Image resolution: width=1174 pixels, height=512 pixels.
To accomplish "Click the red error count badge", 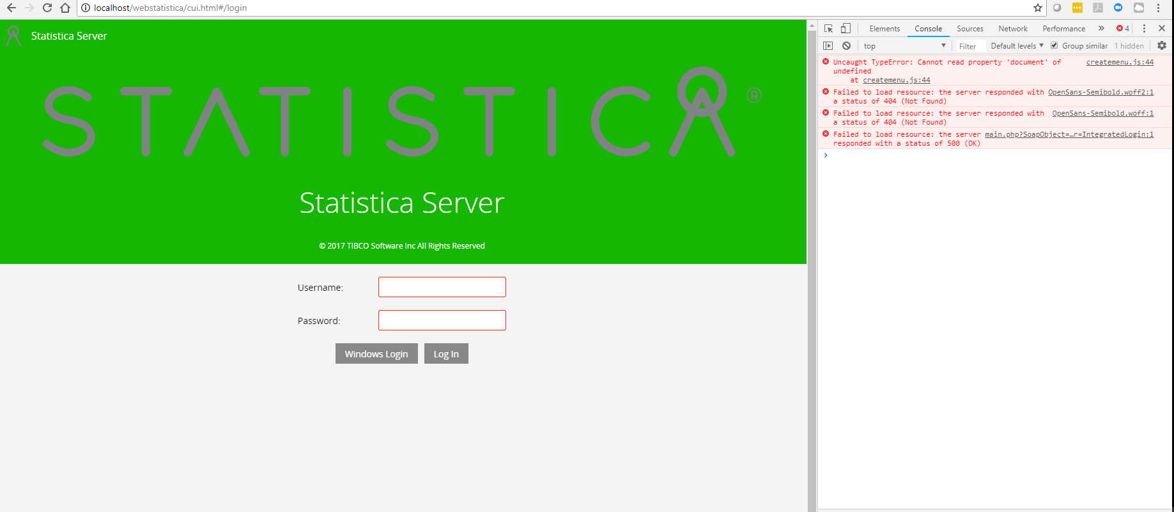I will click(1123, 28).
